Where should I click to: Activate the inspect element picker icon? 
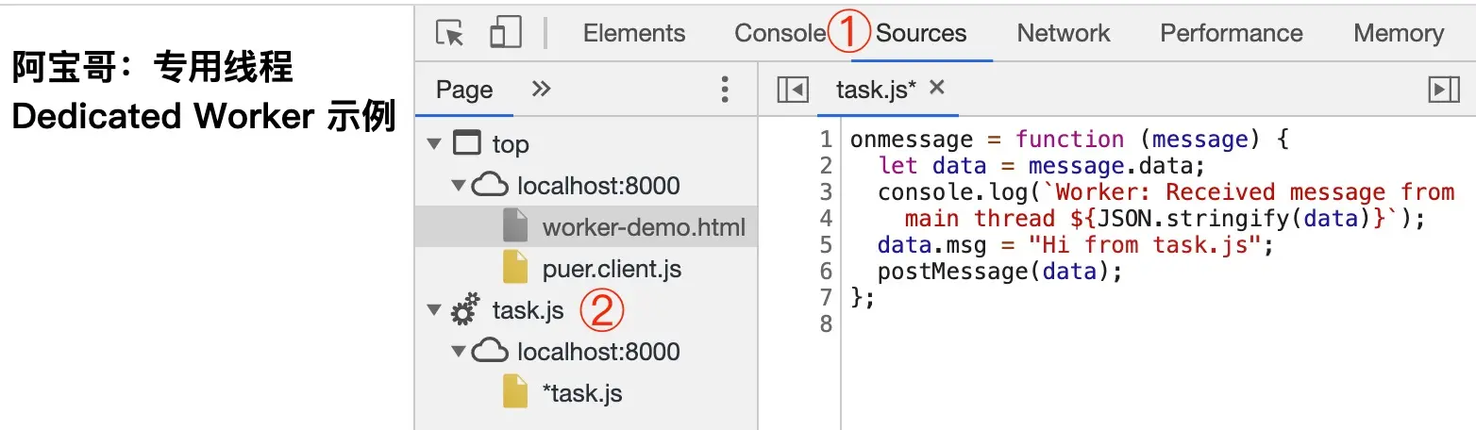450,33
